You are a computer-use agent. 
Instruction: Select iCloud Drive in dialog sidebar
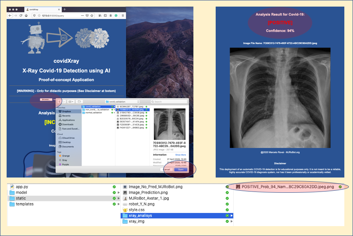tap(69, 138)
